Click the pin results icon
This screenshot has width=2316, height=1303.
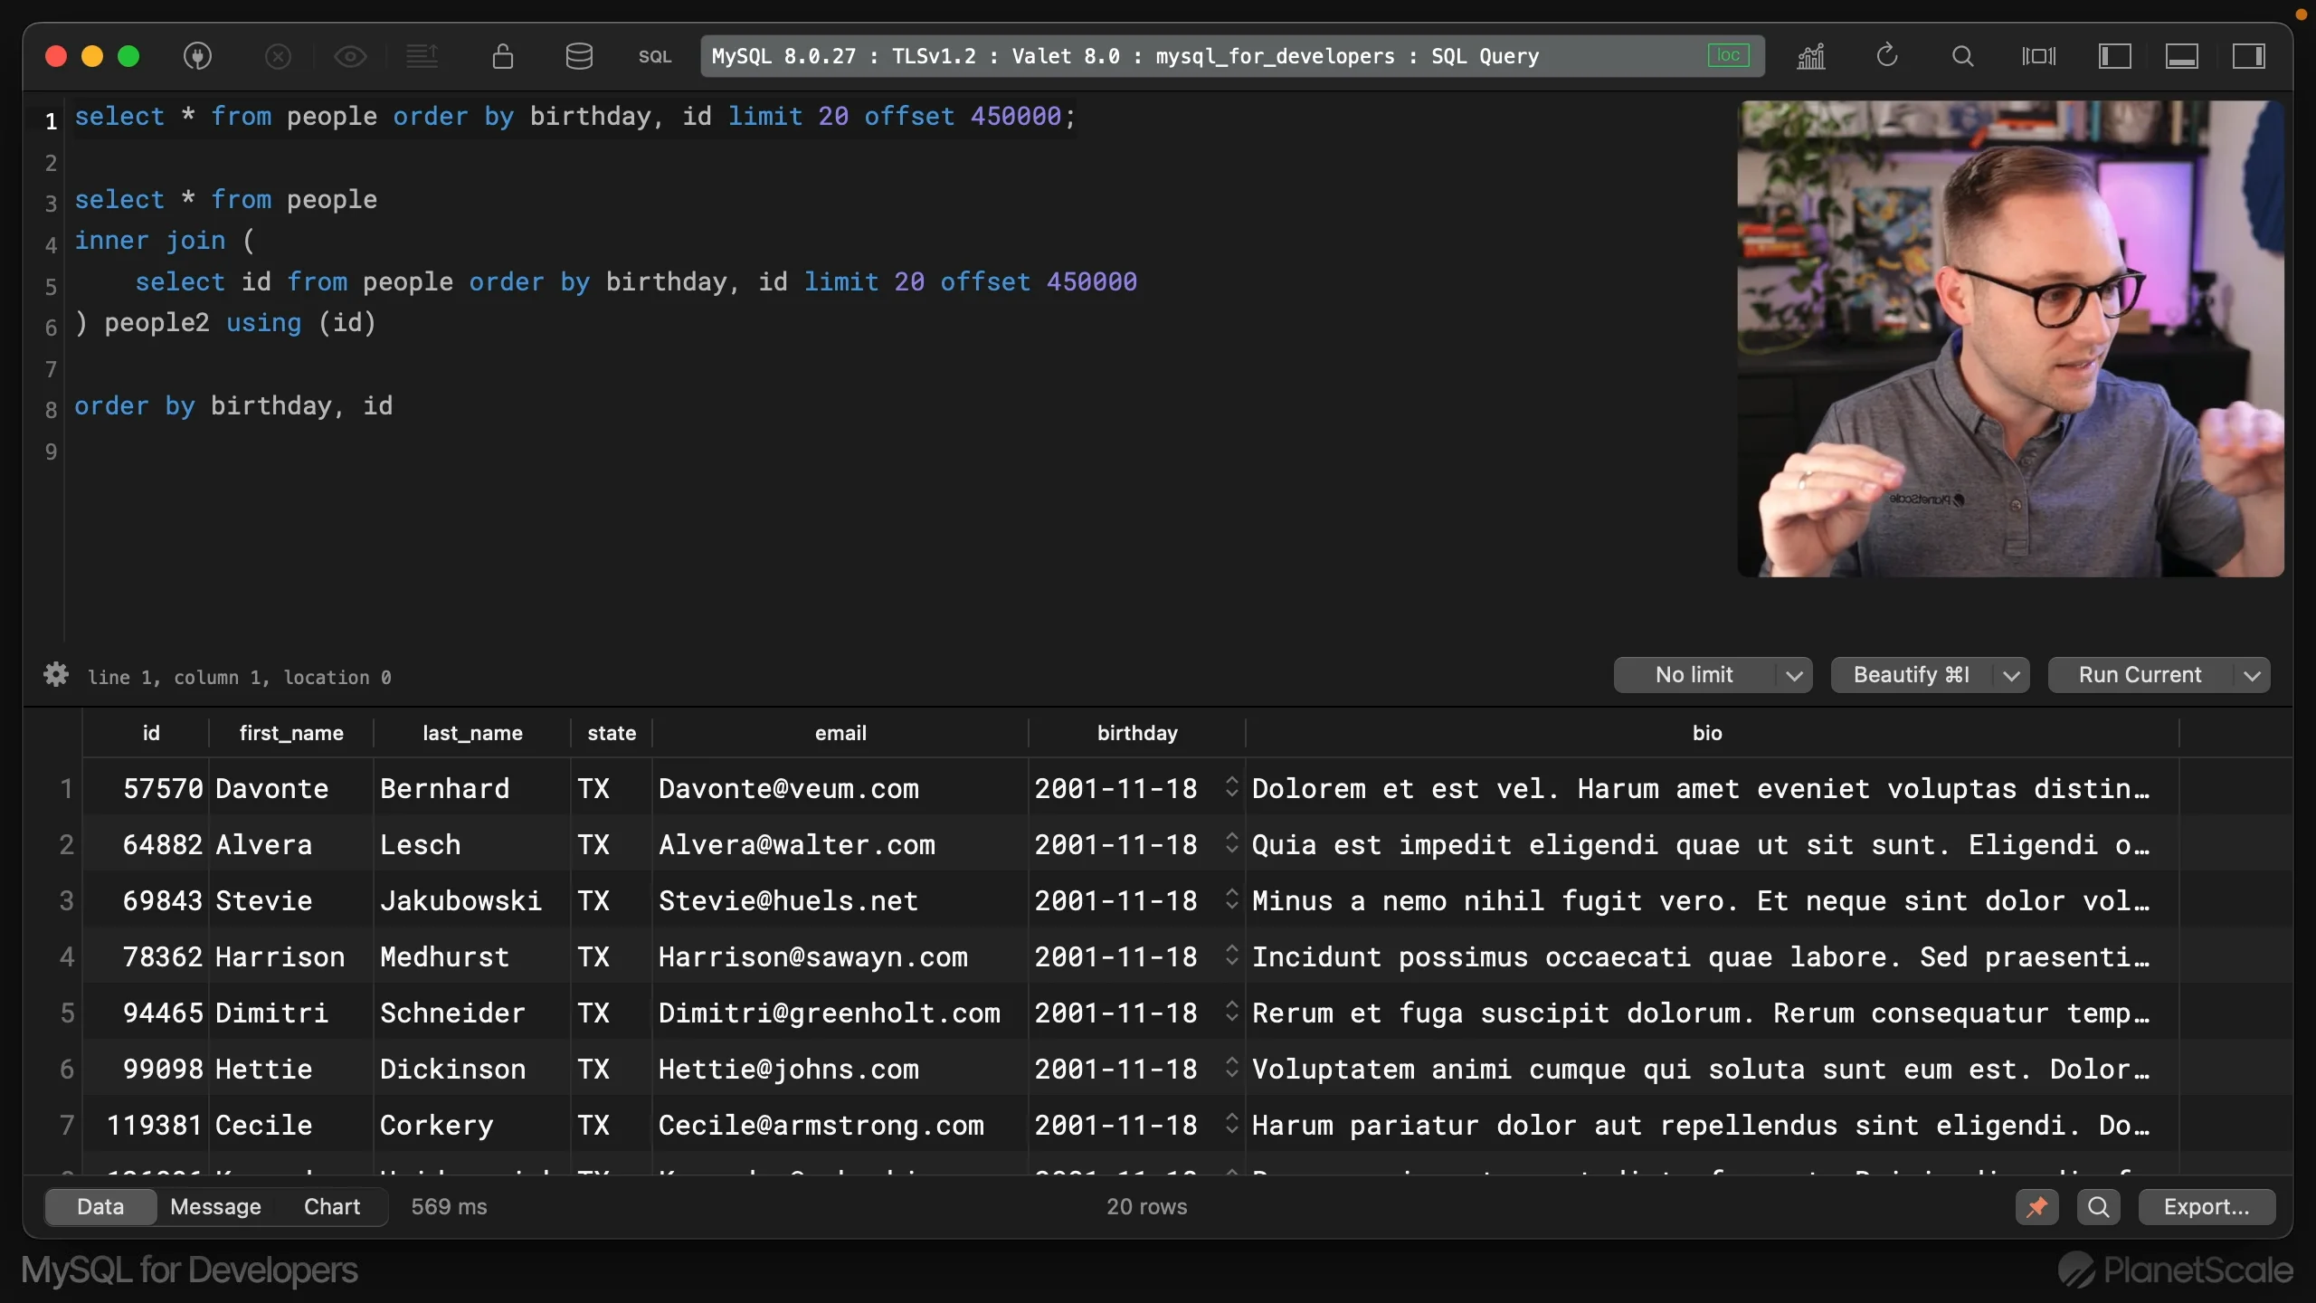coord(2036,1207)
